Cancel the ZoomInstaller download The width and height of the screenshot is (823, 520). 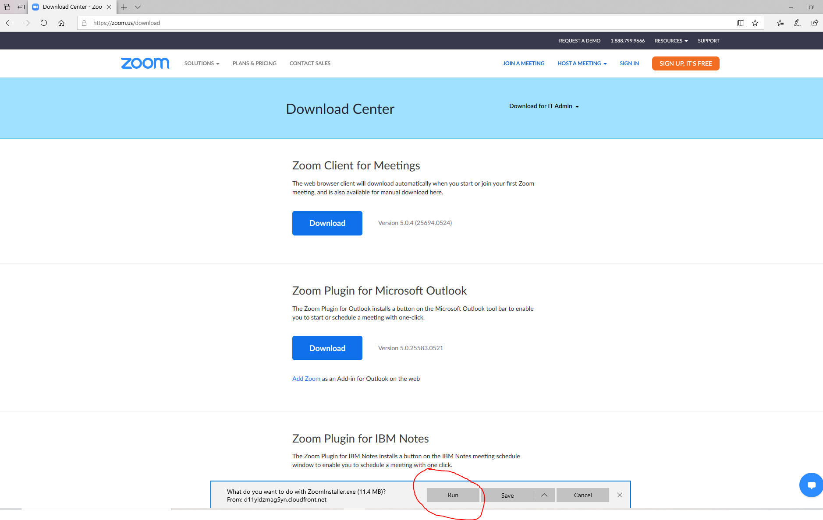(583, 495)
